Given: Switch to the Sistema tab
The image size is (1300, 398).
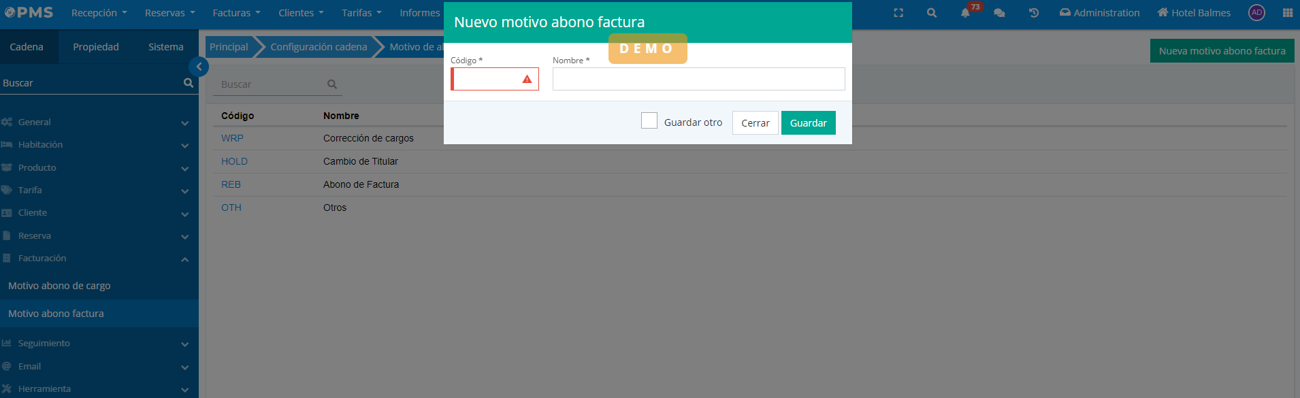Looking at the screenshot, I should (x=165, y=47).
